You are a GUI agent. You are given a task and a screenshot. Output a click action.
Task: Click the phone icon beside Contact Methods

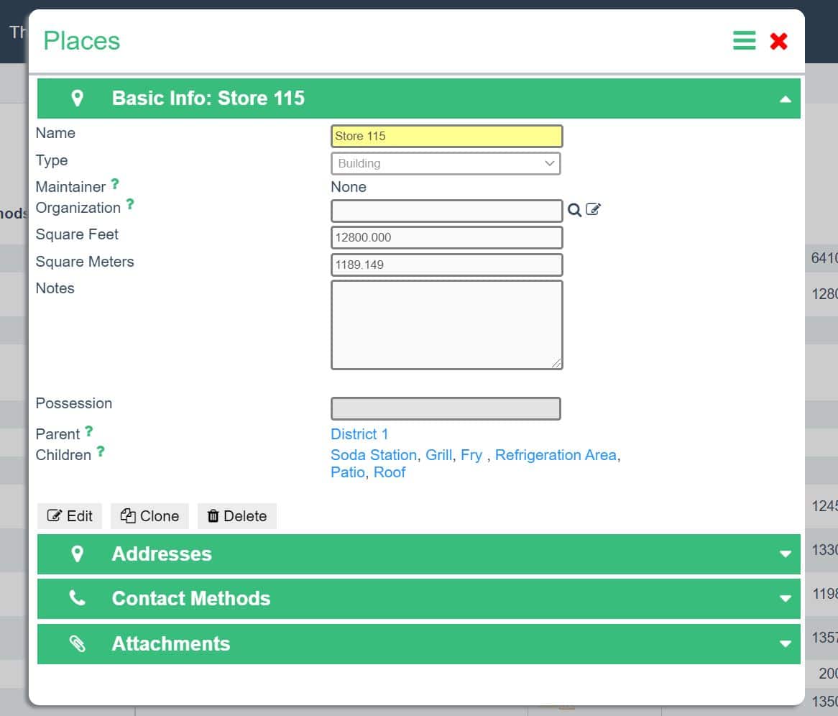pyautogui.click(x=78, y=598)
